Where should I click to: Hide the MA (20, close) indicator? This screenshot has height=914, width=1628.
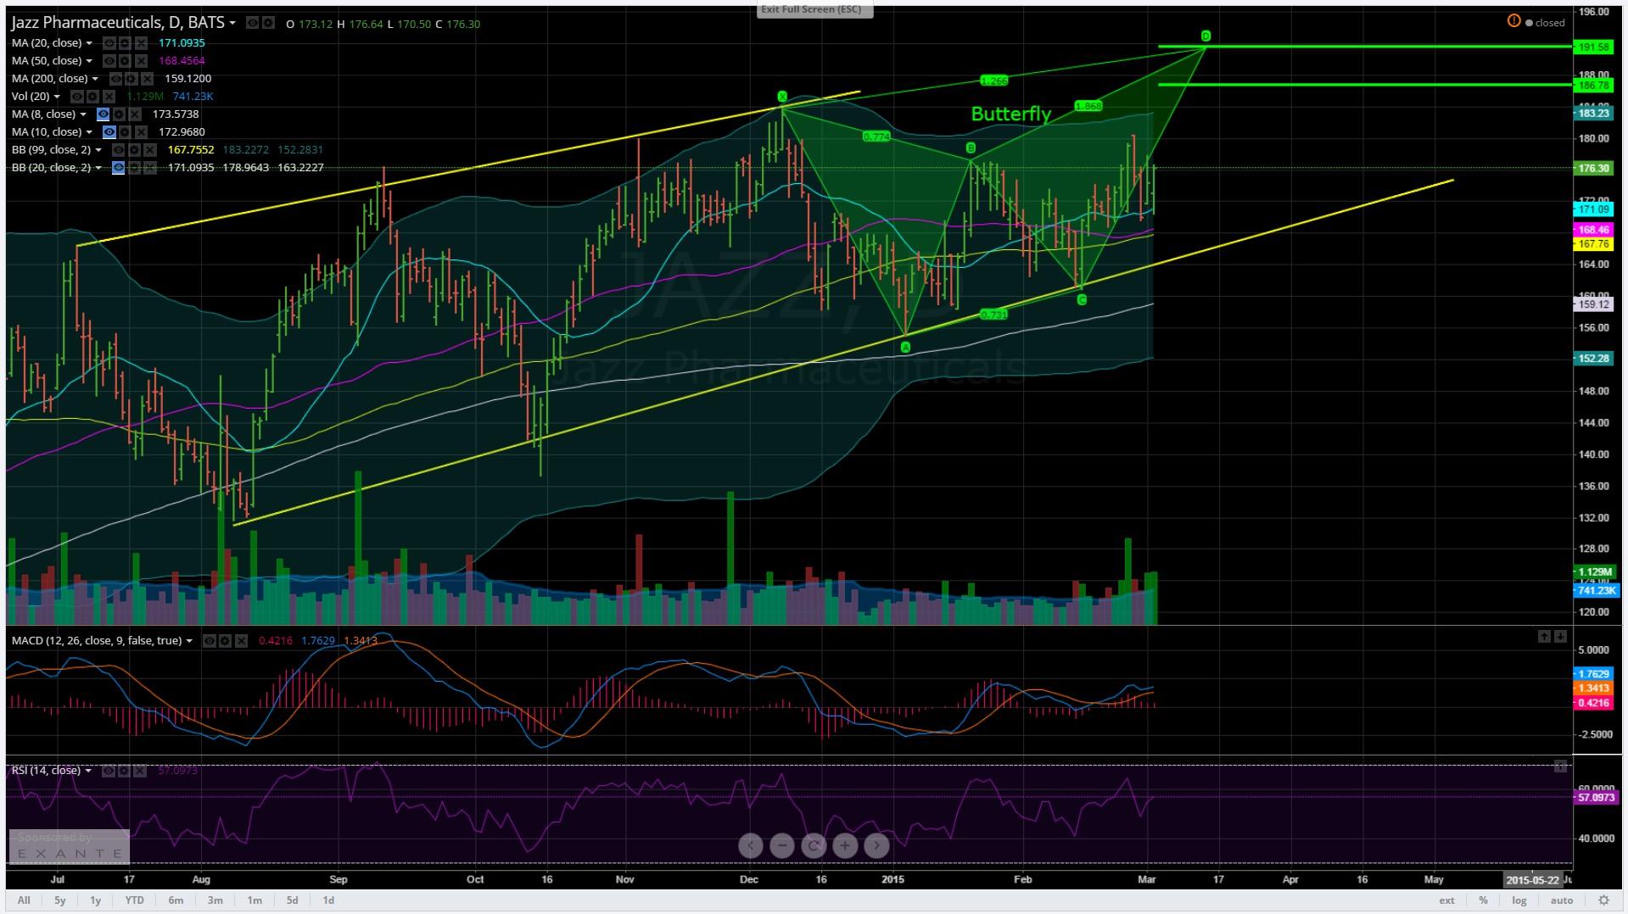(109, 43)
